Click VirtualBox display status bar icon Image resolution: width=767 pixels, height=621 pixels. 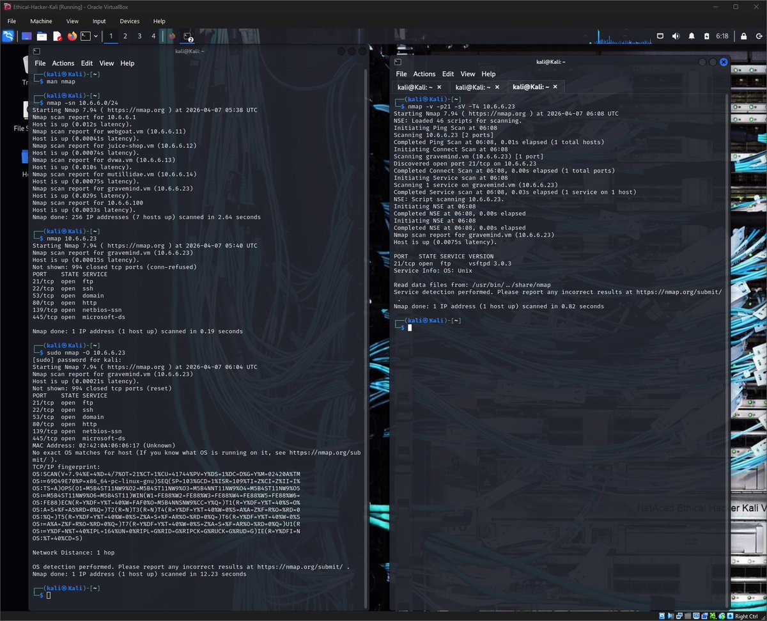(x=696, y=616)
